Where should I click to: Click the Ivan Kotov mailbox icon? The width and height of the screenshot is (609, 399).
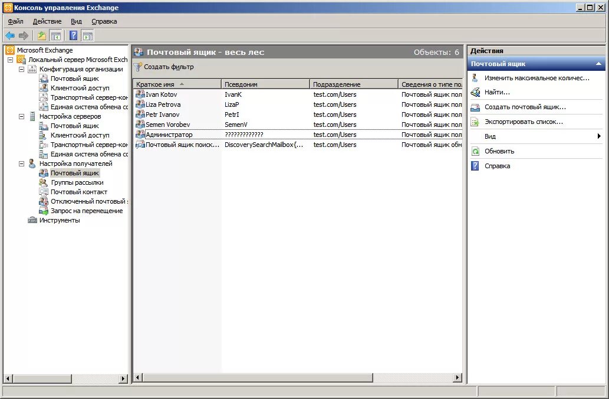click(x=140, y=94)
